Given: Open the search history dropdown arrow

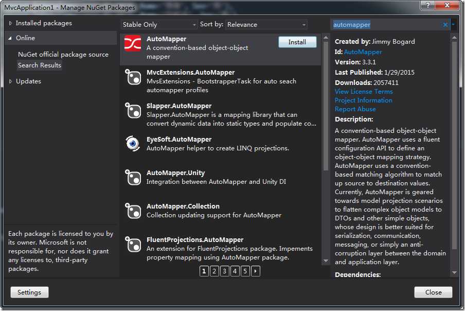Looking at the screenshot, I should [454, 25].
